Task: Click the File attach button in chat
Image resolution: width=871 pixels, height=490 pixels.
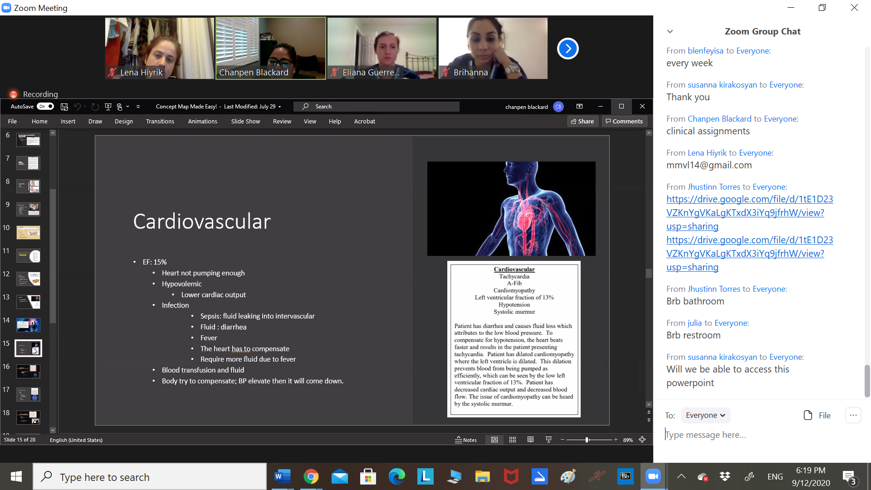Action: (817, 415)
